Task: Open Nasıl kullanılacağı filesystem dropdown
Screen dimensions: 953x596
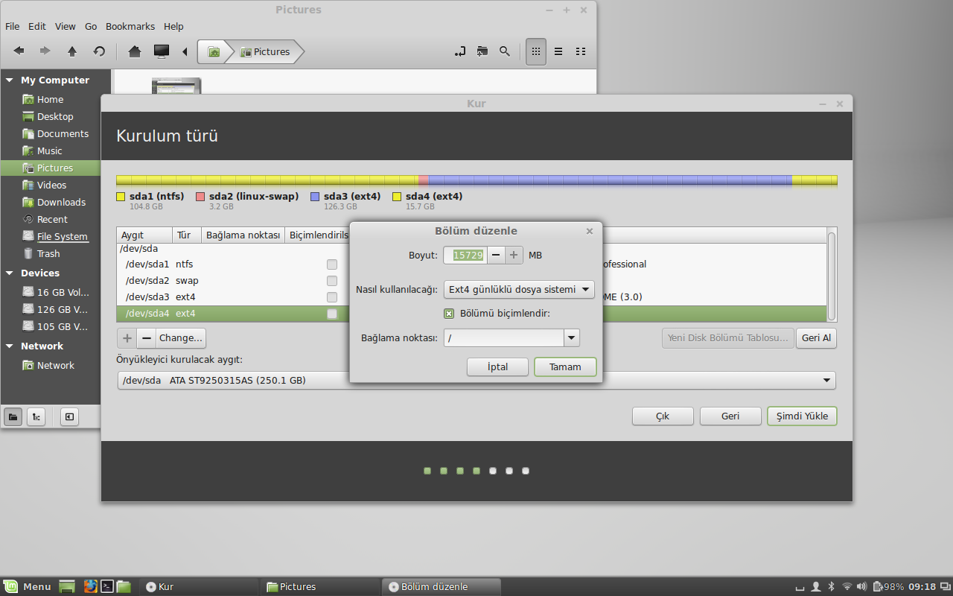Action: 519,289
